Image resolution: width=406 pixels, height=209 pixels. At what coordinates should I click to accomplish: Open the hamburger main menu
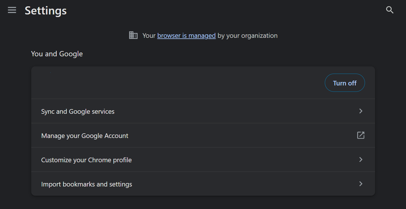(x=12, y=10)
